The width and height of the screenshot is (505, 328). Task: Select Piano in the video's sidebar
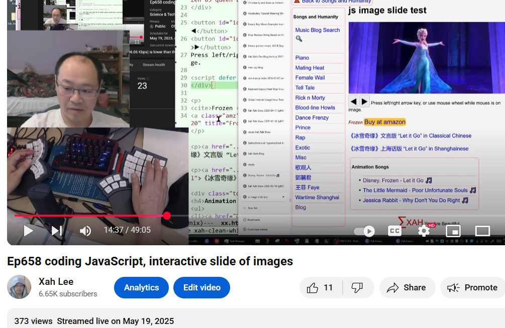point(302,58)
